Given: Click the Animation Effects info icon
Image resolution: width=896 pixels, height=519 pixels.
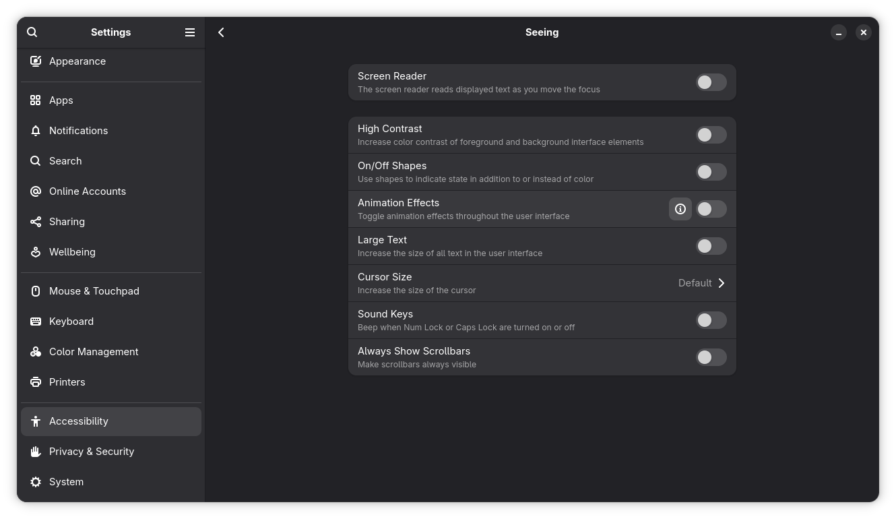Looking at the screenshot, I should 680,209.
